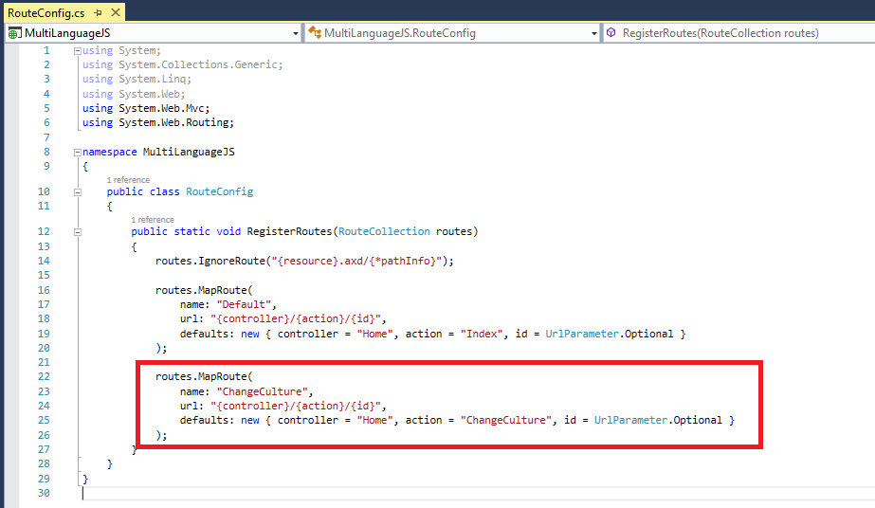Pin the RouteConfig.cs tab
This screenshot has width=875, height=508.
pos(98,10)
